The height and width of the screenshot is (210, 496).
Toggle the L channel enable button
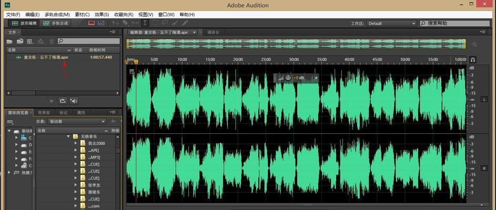click(x=484, y=99)
